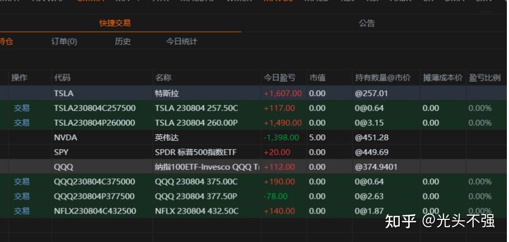Open the 公告 tab

367,23
